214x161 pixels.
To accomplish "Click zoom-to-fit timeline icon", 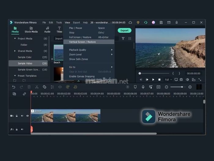I will (x=158, y=87).
